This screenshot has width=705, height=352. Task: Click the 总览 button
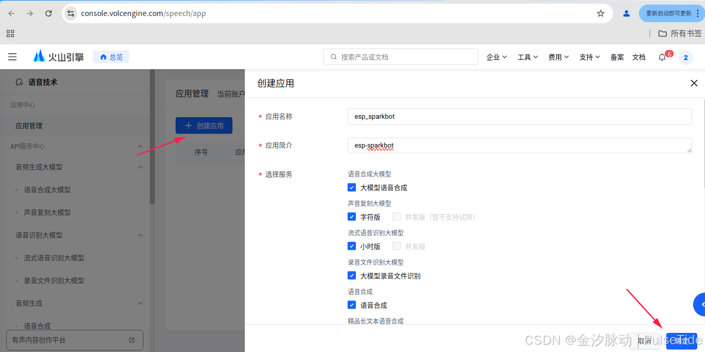111,57
